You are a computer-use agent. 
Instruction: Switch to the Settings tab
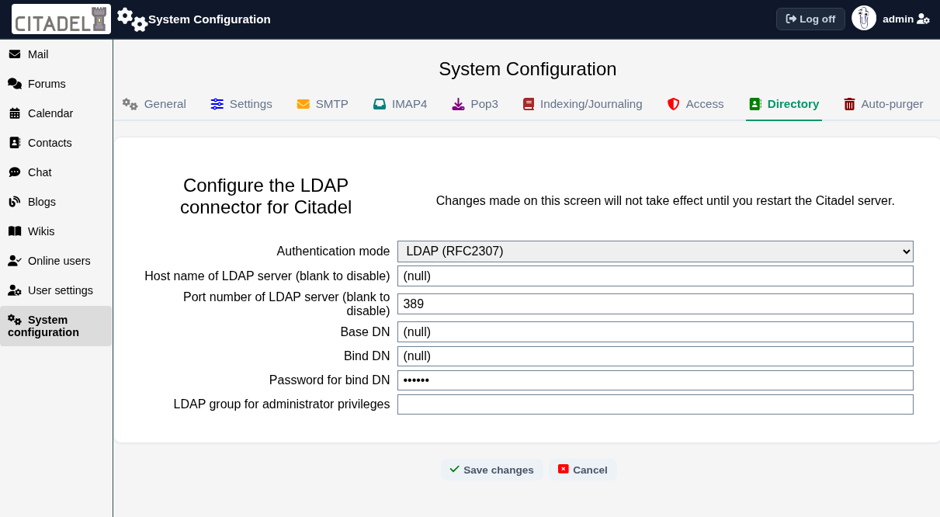(x=241, y=104)
